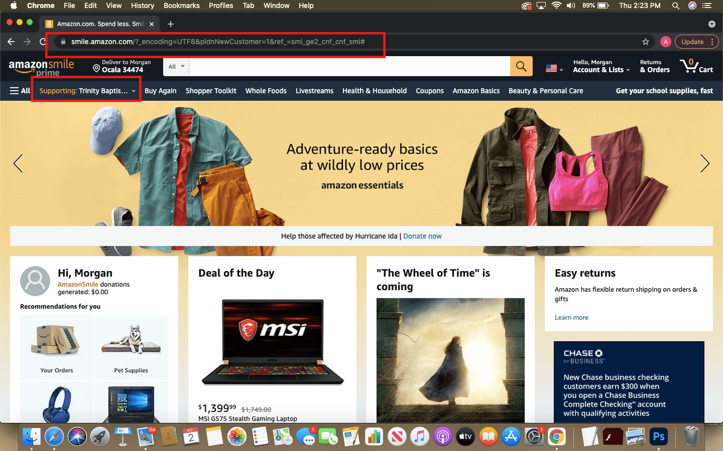Go to Buy Again

pyautogui.click(x=161, y=91)
